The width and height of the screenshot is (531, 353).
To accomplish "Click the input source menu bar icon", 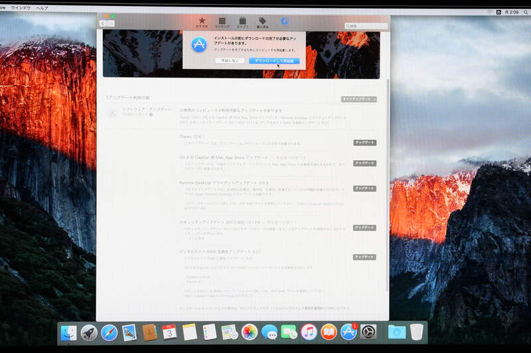I will [x=498, y=12].
